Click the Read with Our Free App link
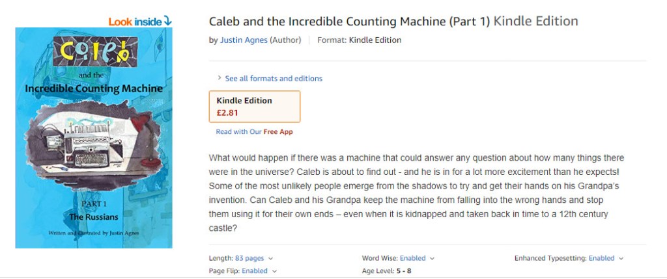The width and height of the screenshot is (667, 279). point(254,131)
